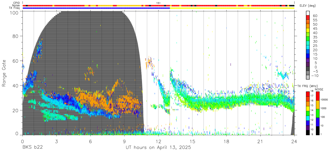331x153 pixels.
Task: Click the 80 tick label on Range Gate axis
Action: (16, 36)
